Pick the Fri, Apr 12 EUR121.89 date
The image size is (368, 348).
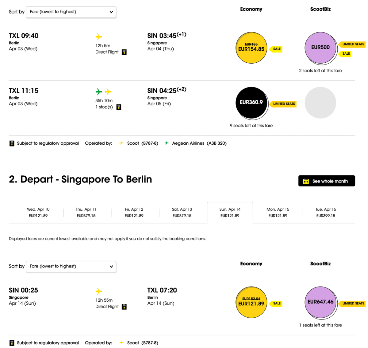(x=134, y=213)
